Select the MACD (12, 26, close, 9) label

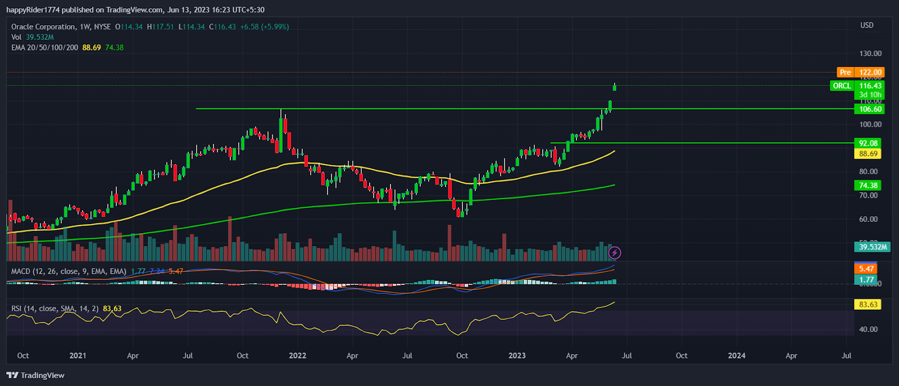pyautogui.click(x=69, y=271)
